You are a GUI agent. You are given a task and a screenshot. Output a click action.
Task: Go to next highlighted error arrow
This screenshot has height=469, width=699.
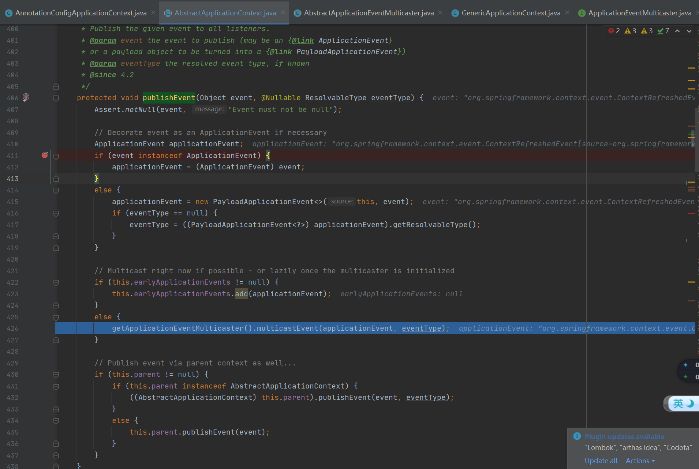pos(689,31)
